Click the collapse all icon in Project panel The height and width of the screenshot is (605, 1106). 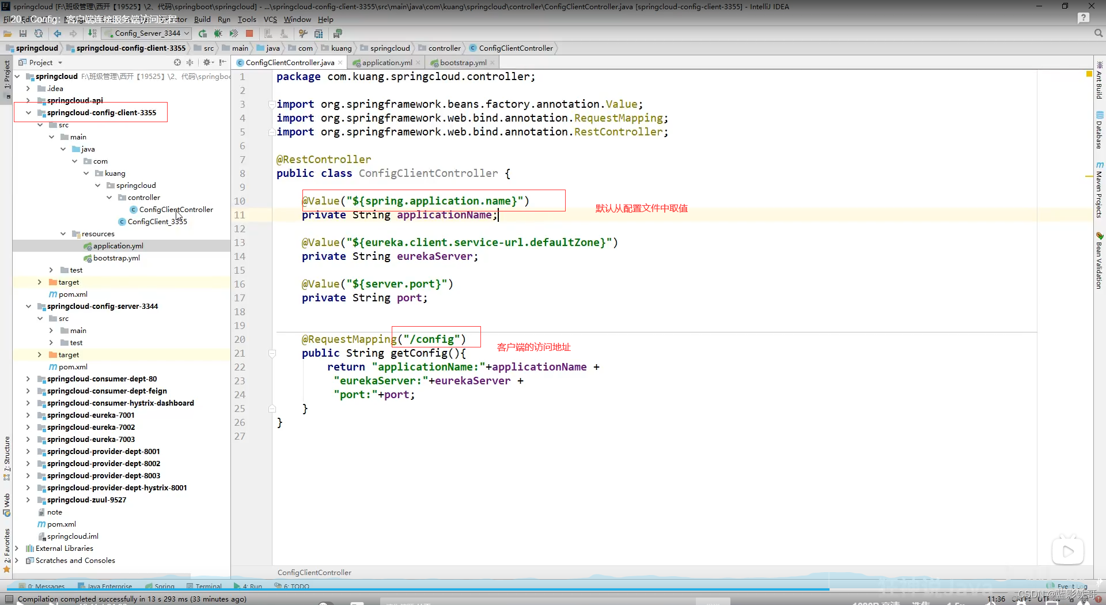coord(190,62)
